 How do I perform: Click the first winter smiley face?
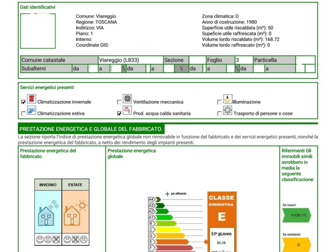coord(40,239)
